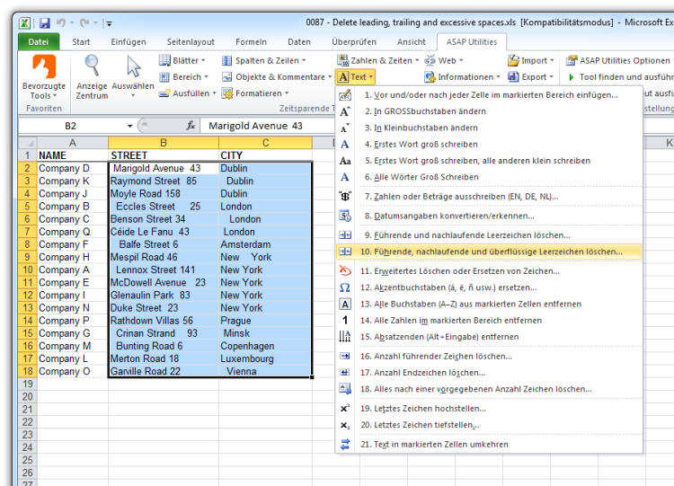Click the insert function fx icon
Screen dimensions: 674x486
click(191, 126)
